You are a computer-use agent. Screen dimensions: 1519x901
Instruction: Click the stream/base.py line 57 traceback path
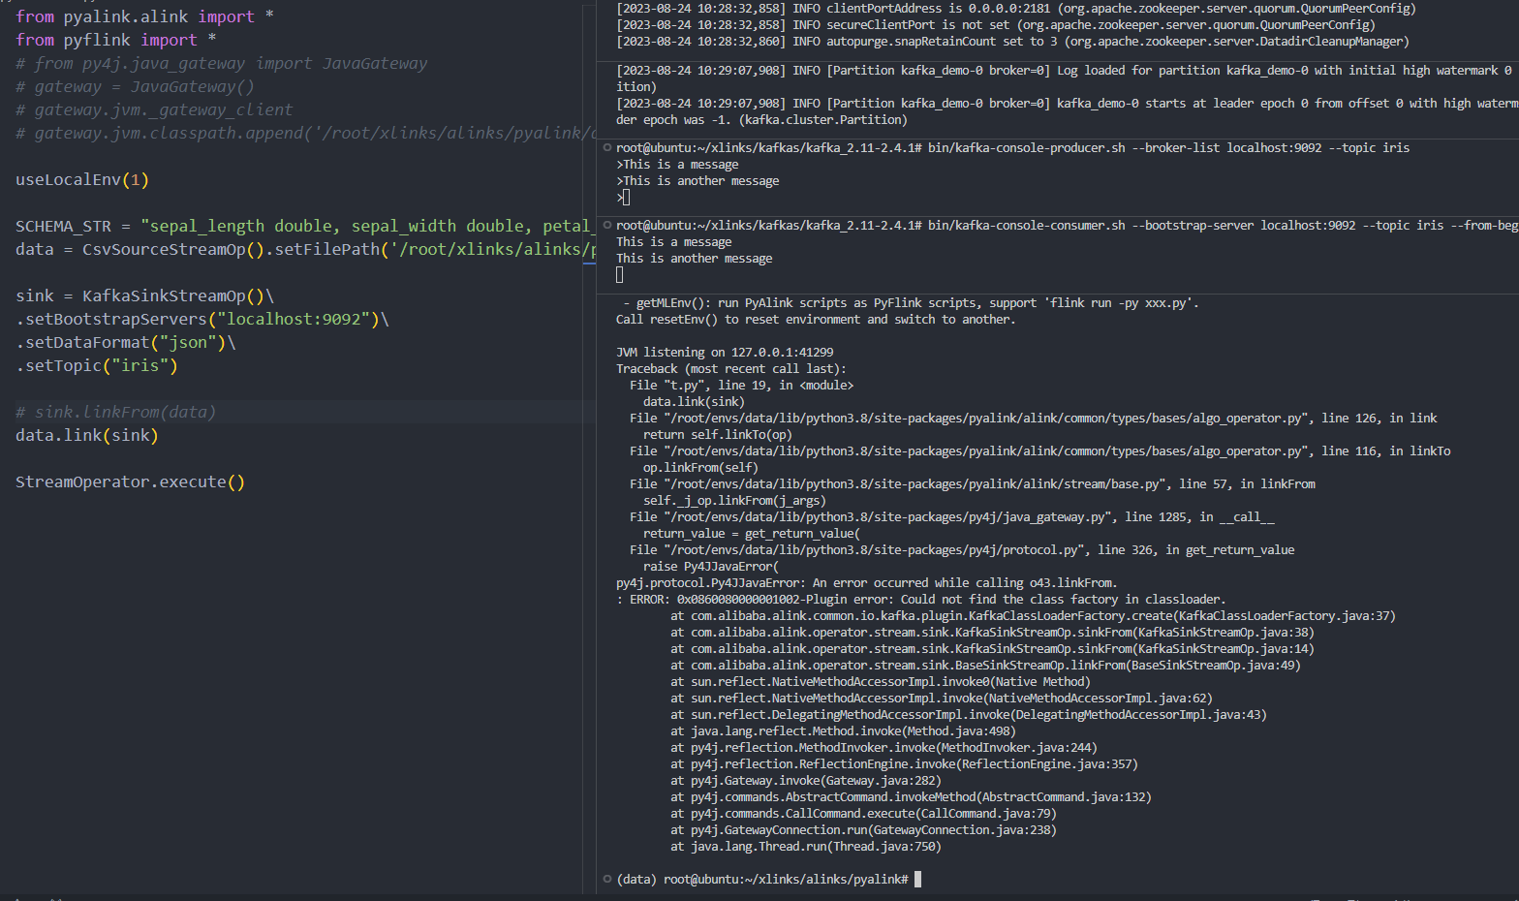coord(973,484)
